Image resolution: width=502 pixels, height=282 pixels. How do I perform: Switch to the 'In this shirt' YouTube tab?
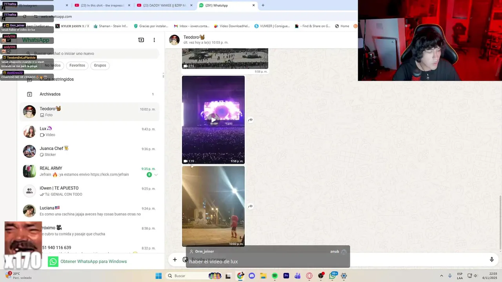(103, 5)
